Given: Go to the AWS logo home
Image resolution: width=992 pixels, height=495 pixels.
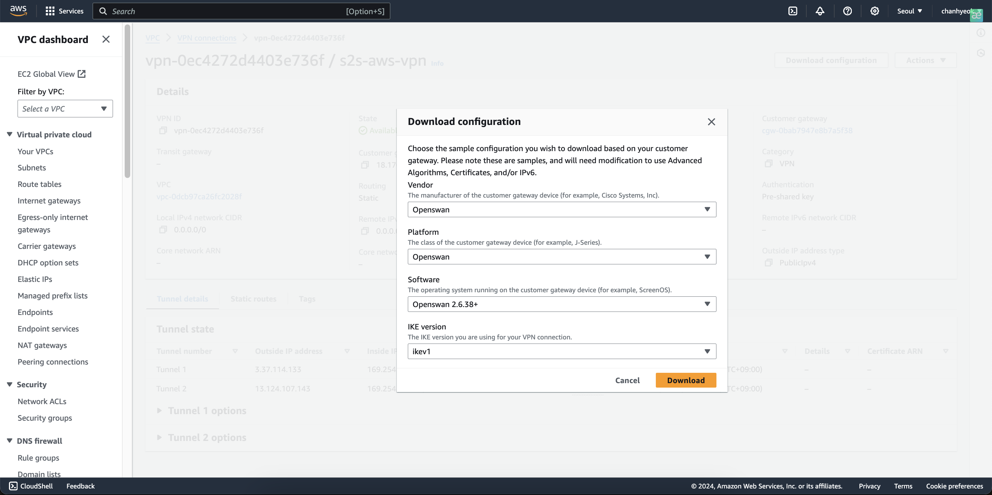Looking at the screenshot, I should point(18,11).
